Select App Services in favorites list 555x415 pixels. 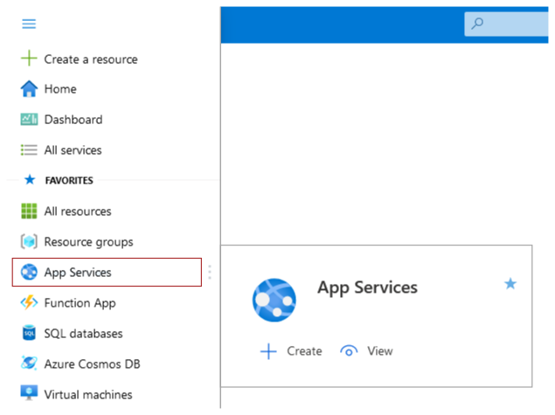click(107, 272)
